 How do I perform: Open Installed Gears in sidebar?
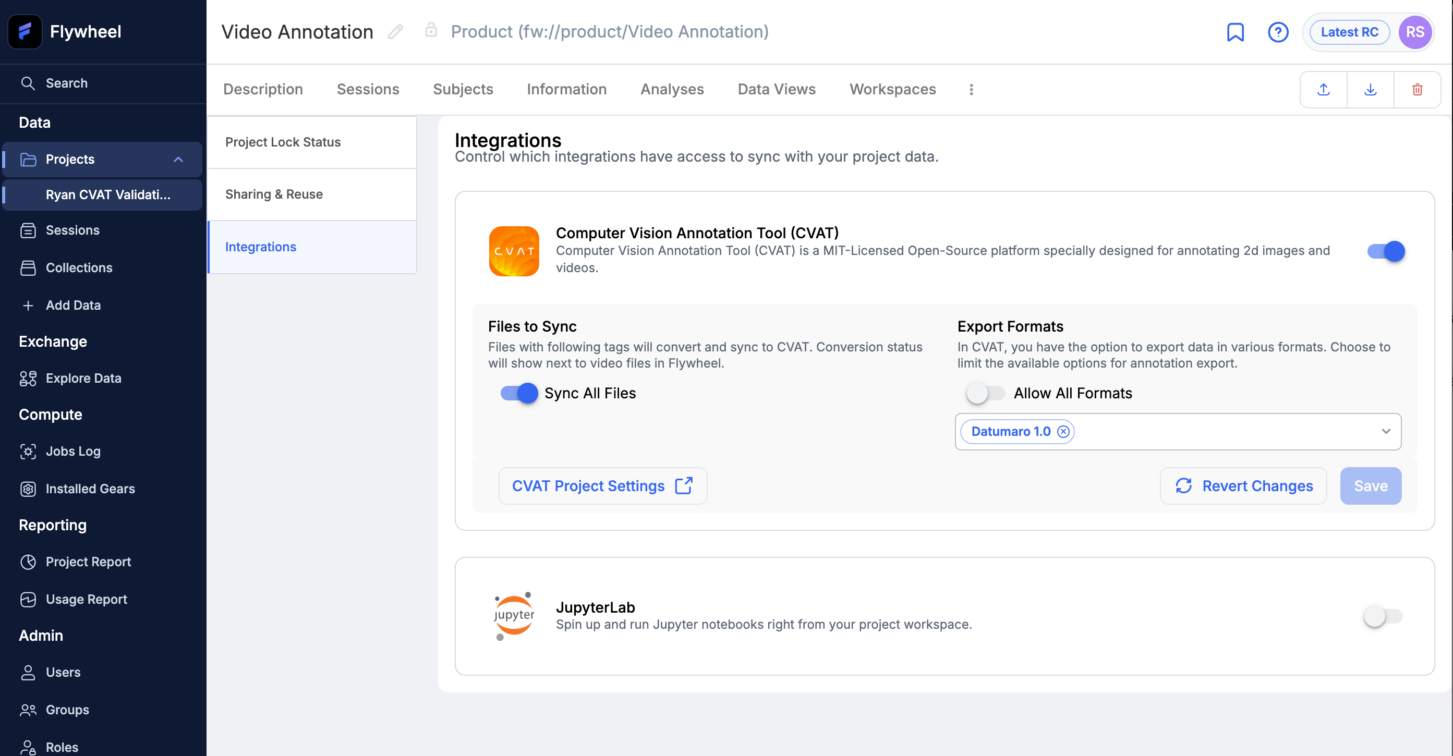[90, 489]
